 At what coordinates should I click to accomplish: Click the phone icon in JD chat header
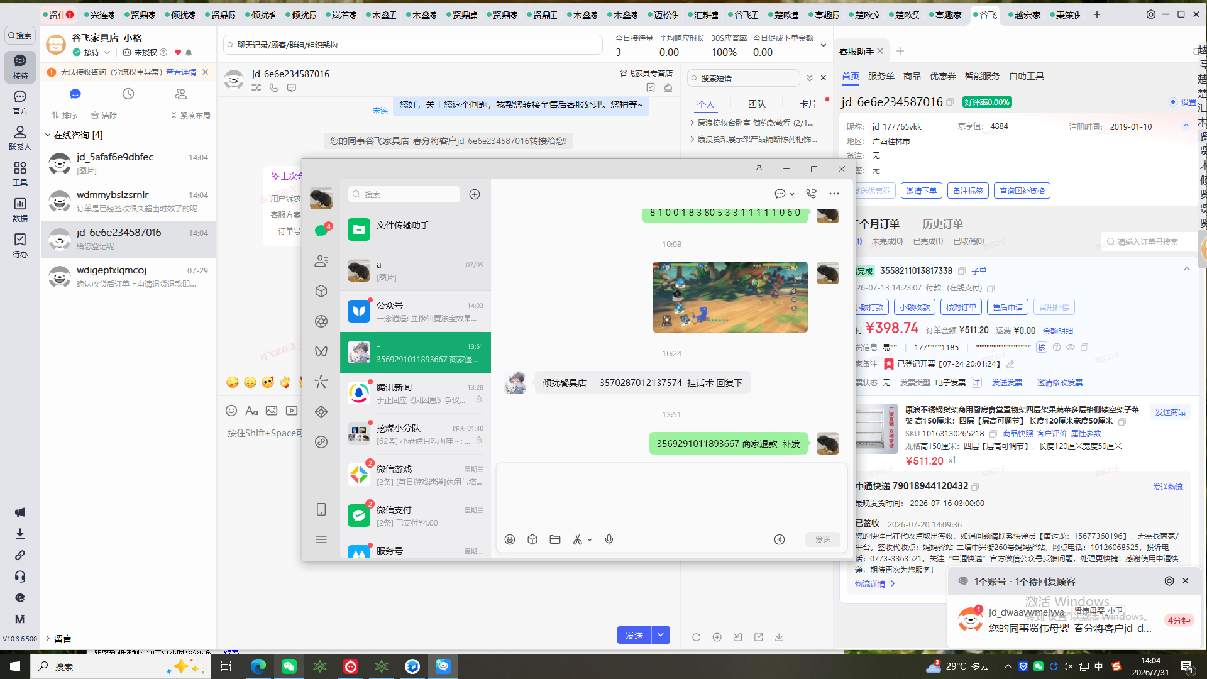tap(274, 88)
